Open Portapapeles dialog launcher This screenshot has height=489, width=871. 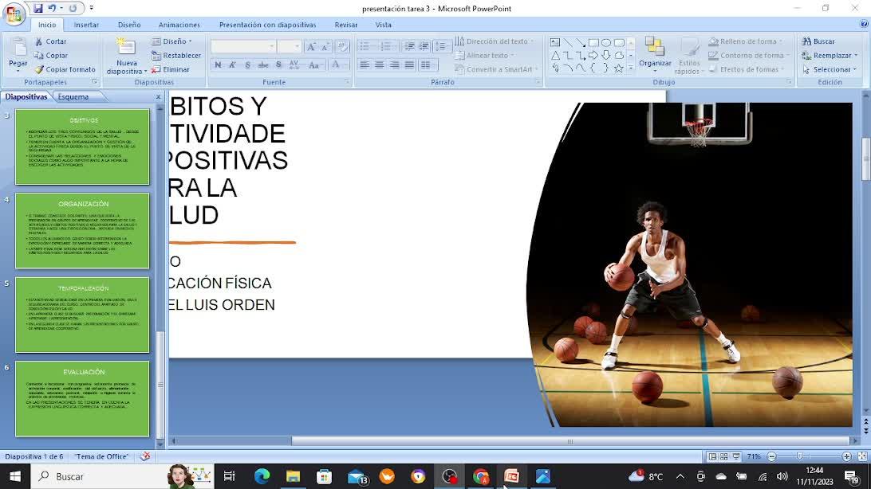pos(94,82)
